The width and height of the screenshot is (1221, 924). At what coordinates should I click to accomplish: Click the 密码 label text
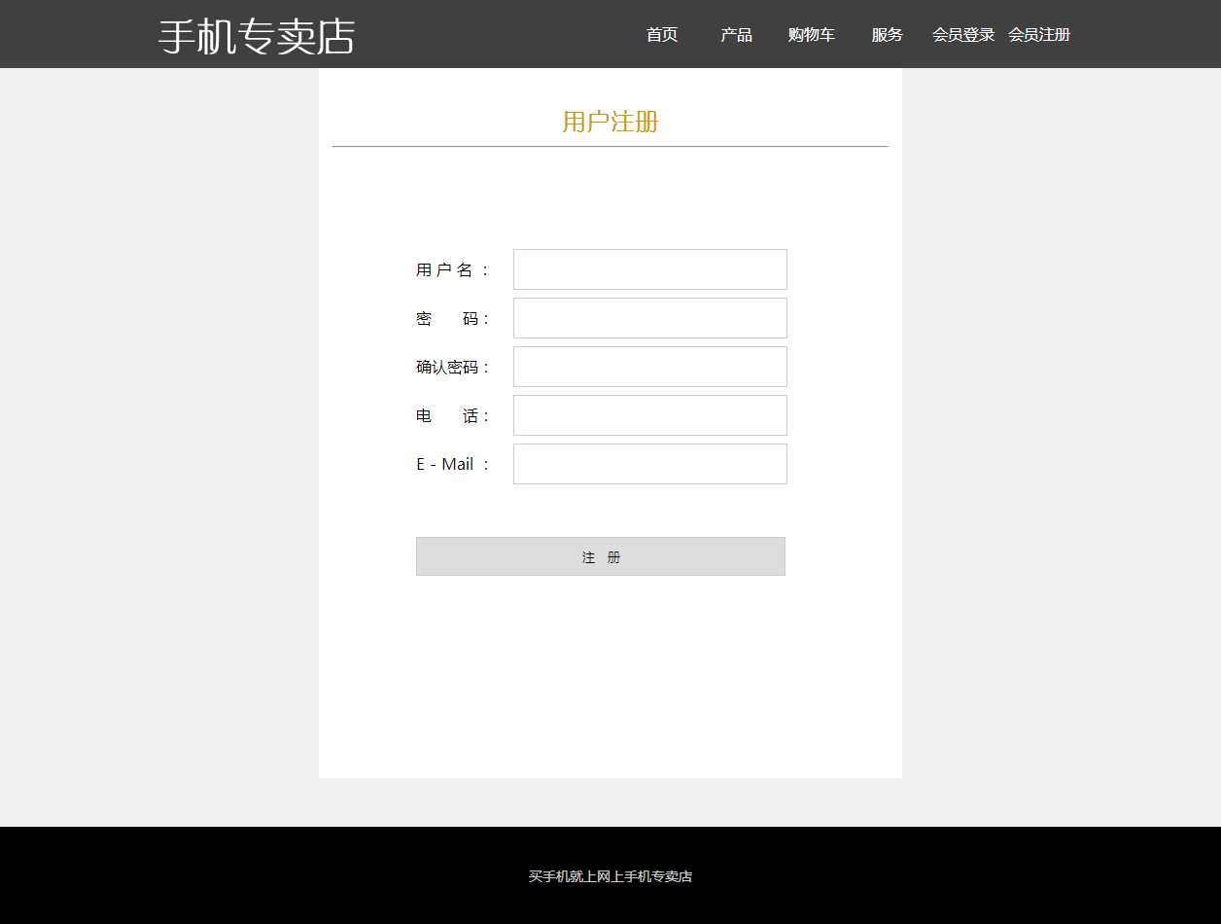pos(453,319)
